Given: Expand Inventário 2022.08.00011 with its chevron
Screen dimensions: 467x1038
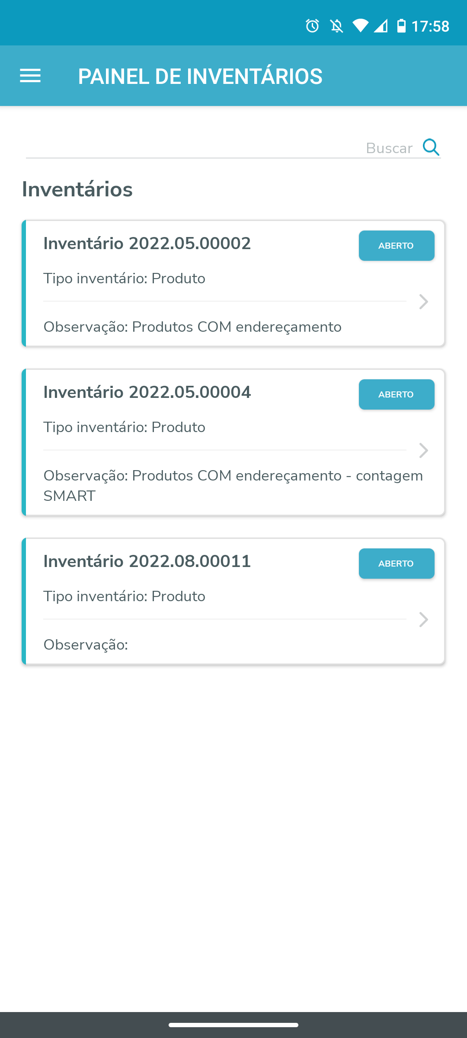Looking at the screenshot, I should [x=424, y=619].
